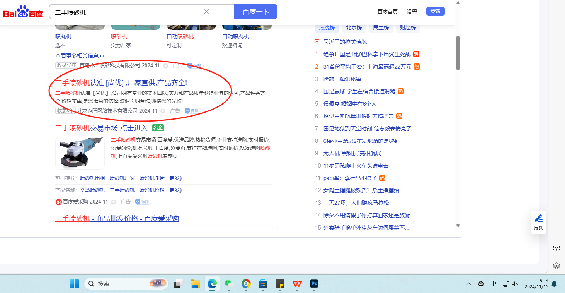Open Microsoft Store from the taskbar
Image resolution: width=565 pixels, height=293 pixels.
click(263, 284)
